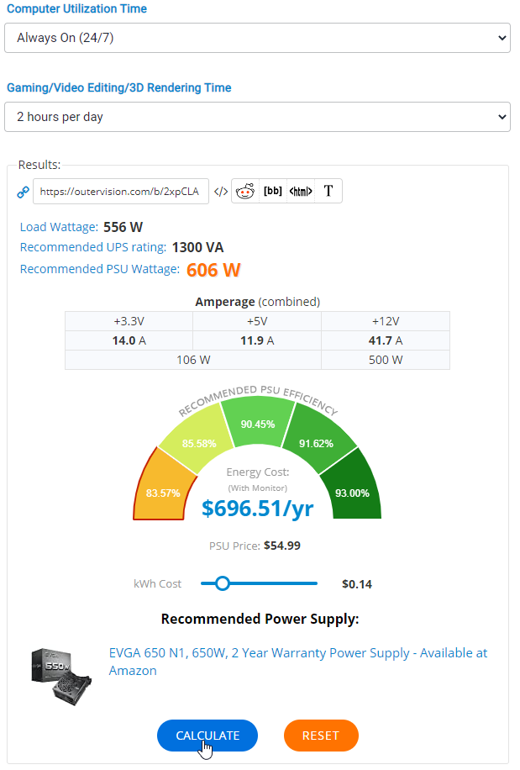Click the chain link share icon
Viewport: 520px width, 770px height.
pyautogui.click(x=24, y=192)
